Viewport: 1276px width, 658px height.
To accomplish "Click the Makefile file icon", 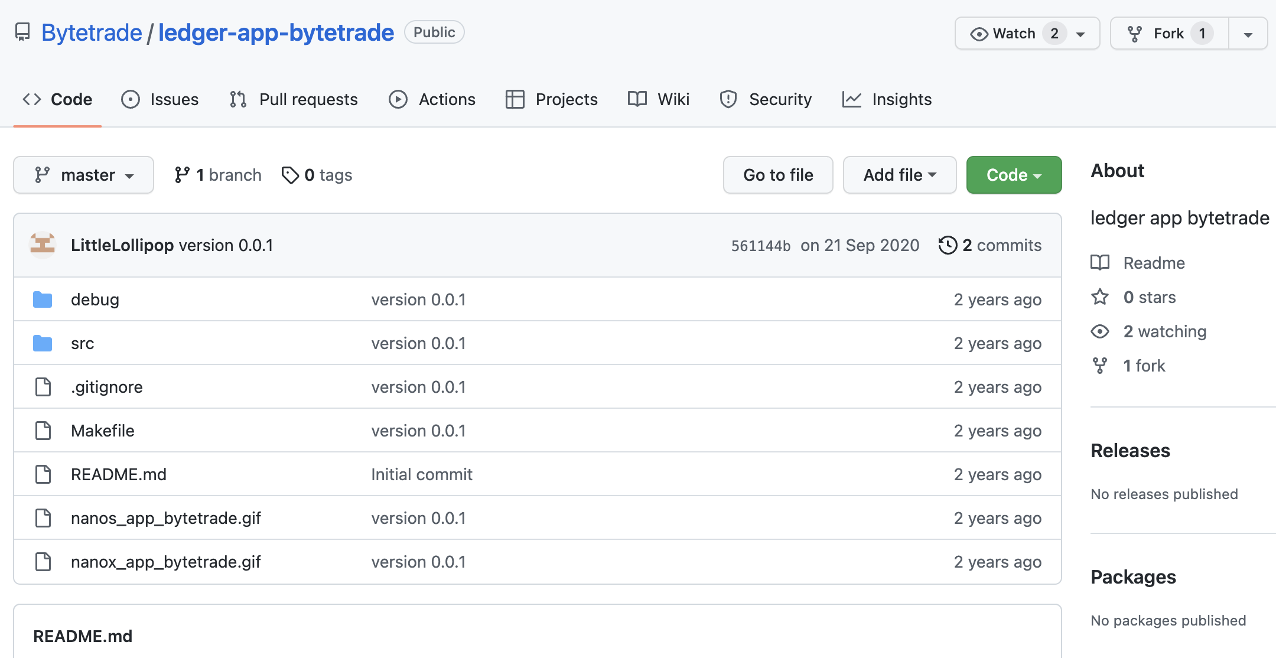I will [x=43, y=431].
